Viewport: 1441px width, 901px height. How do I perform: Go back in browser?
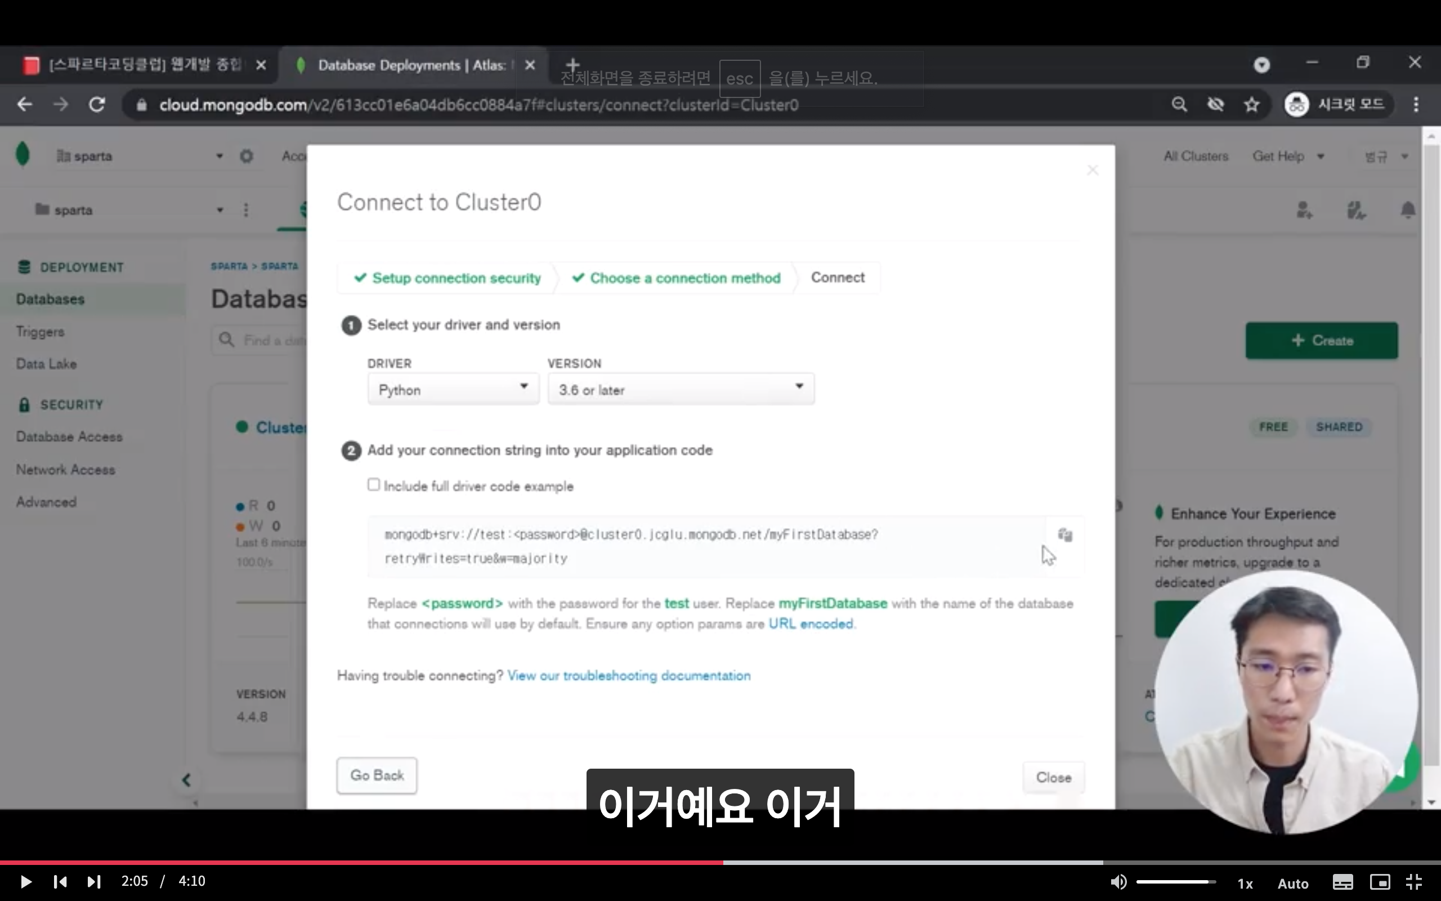[x=24, y=105]
